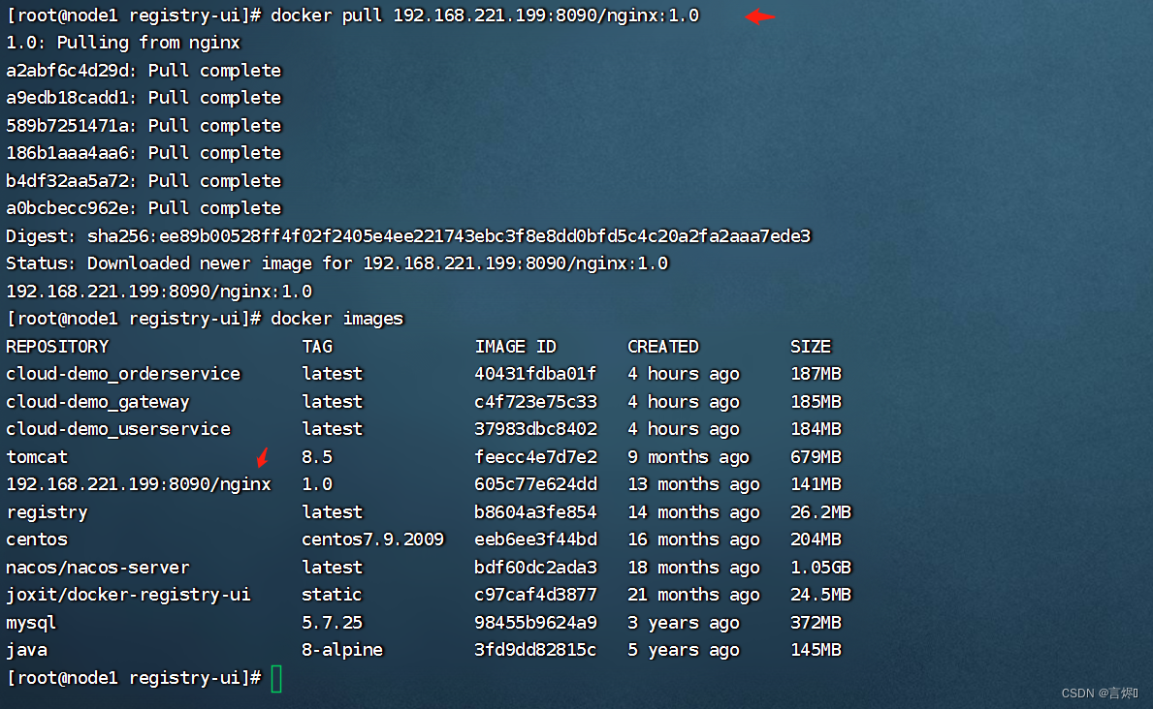Viewport: 1153px width, 709px height.
Task: Click the mysql repository name
Action: tap(32, 622)
